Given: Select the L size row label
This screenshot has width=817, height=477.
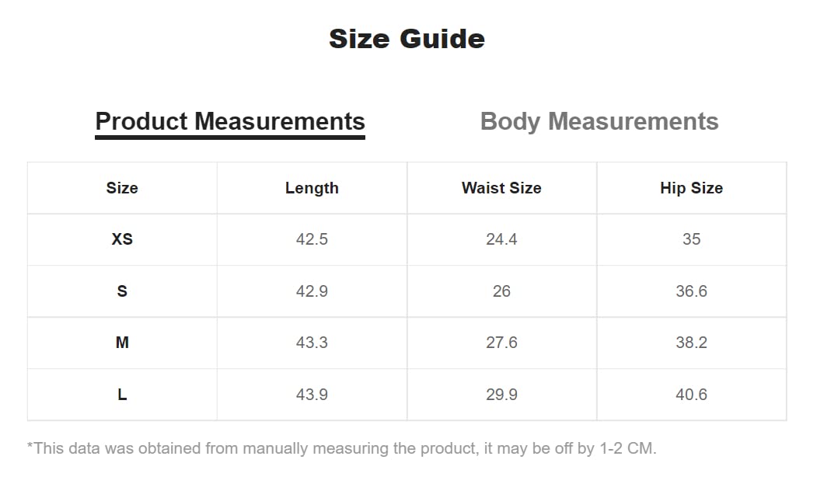Looking at the screenshot, I should click(122, 395).
